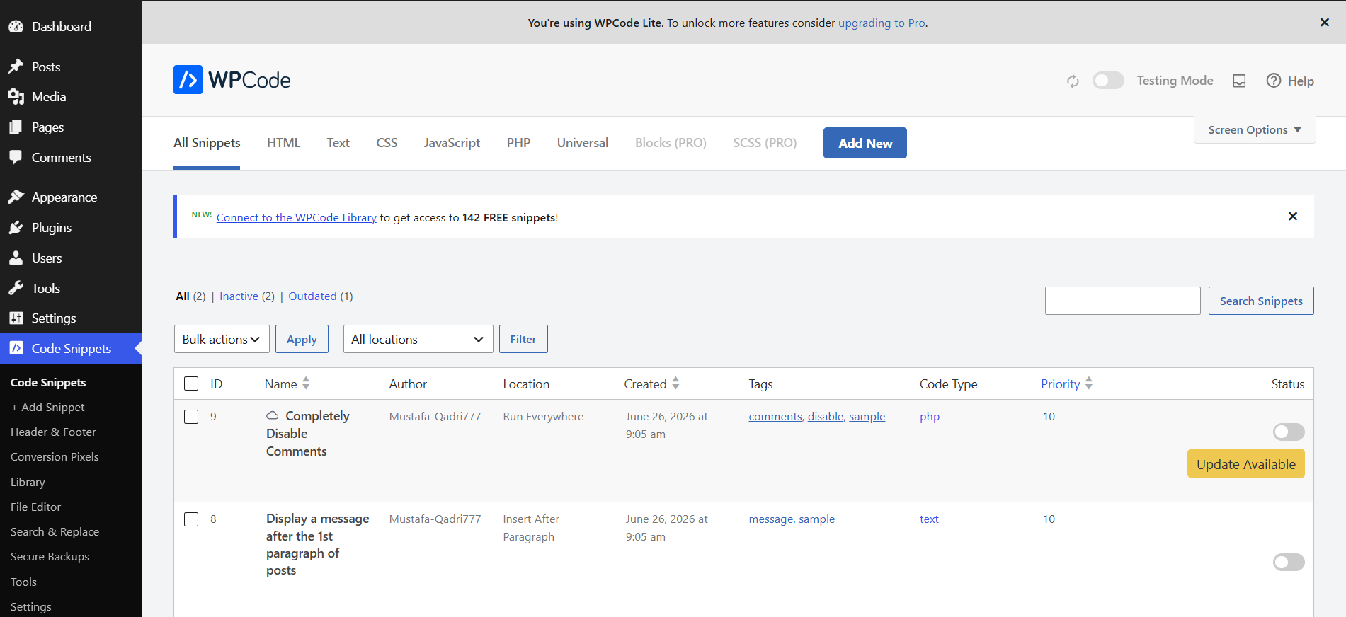The width and height of the screenshot is (1346, 617).
Task: Click the Settings sliders icon in sidebar
Action: click(x=16, y=318)
